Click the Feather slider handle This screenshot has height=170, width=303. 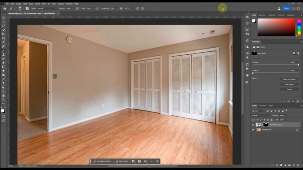(253, 73)
